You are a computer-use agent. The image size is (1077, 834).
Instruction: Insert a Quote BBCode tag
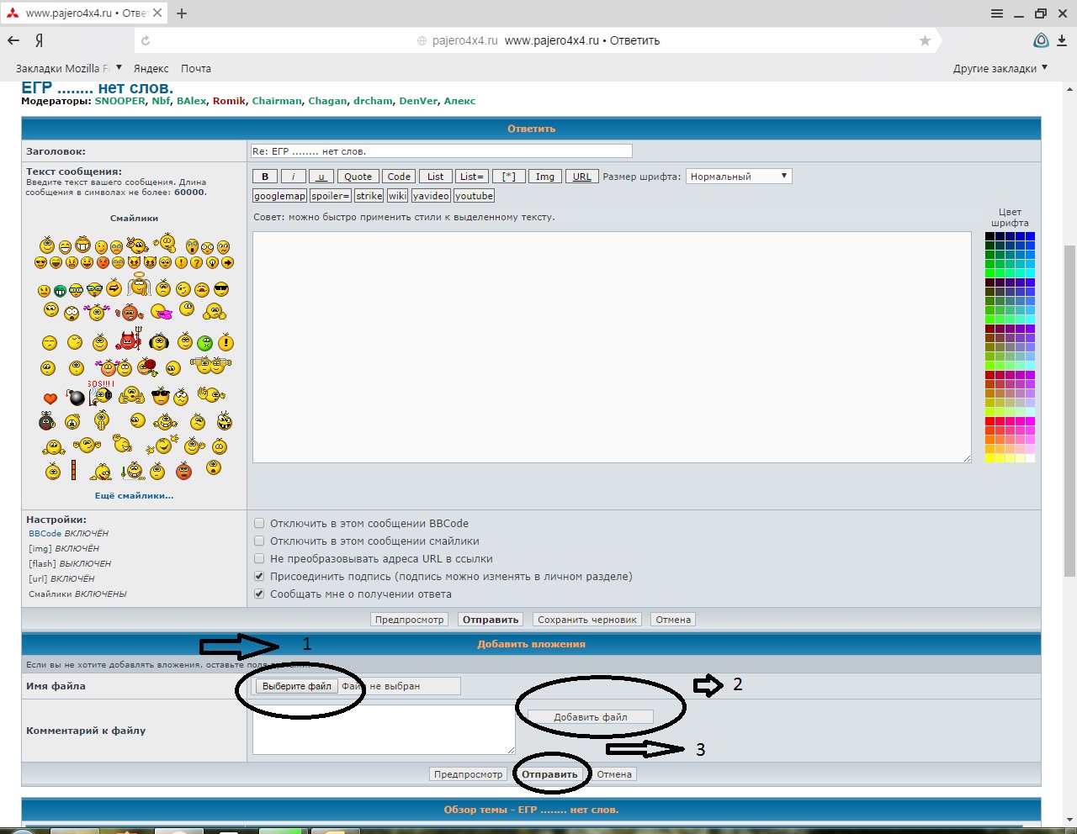pyautogui.click(x=358, y=177)
